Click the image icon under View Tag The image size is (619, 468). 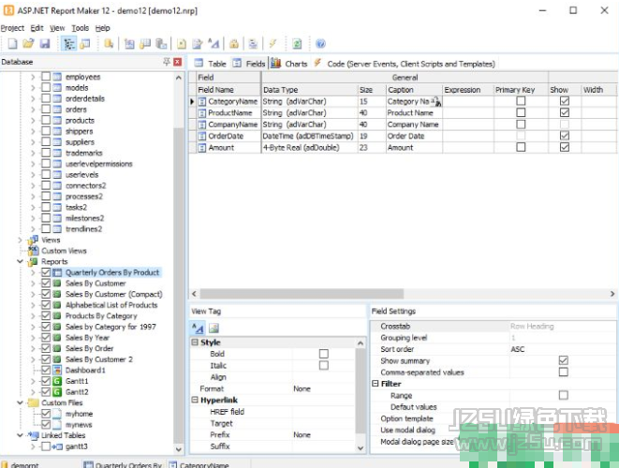pyautogui.click(x=214, y=328)
